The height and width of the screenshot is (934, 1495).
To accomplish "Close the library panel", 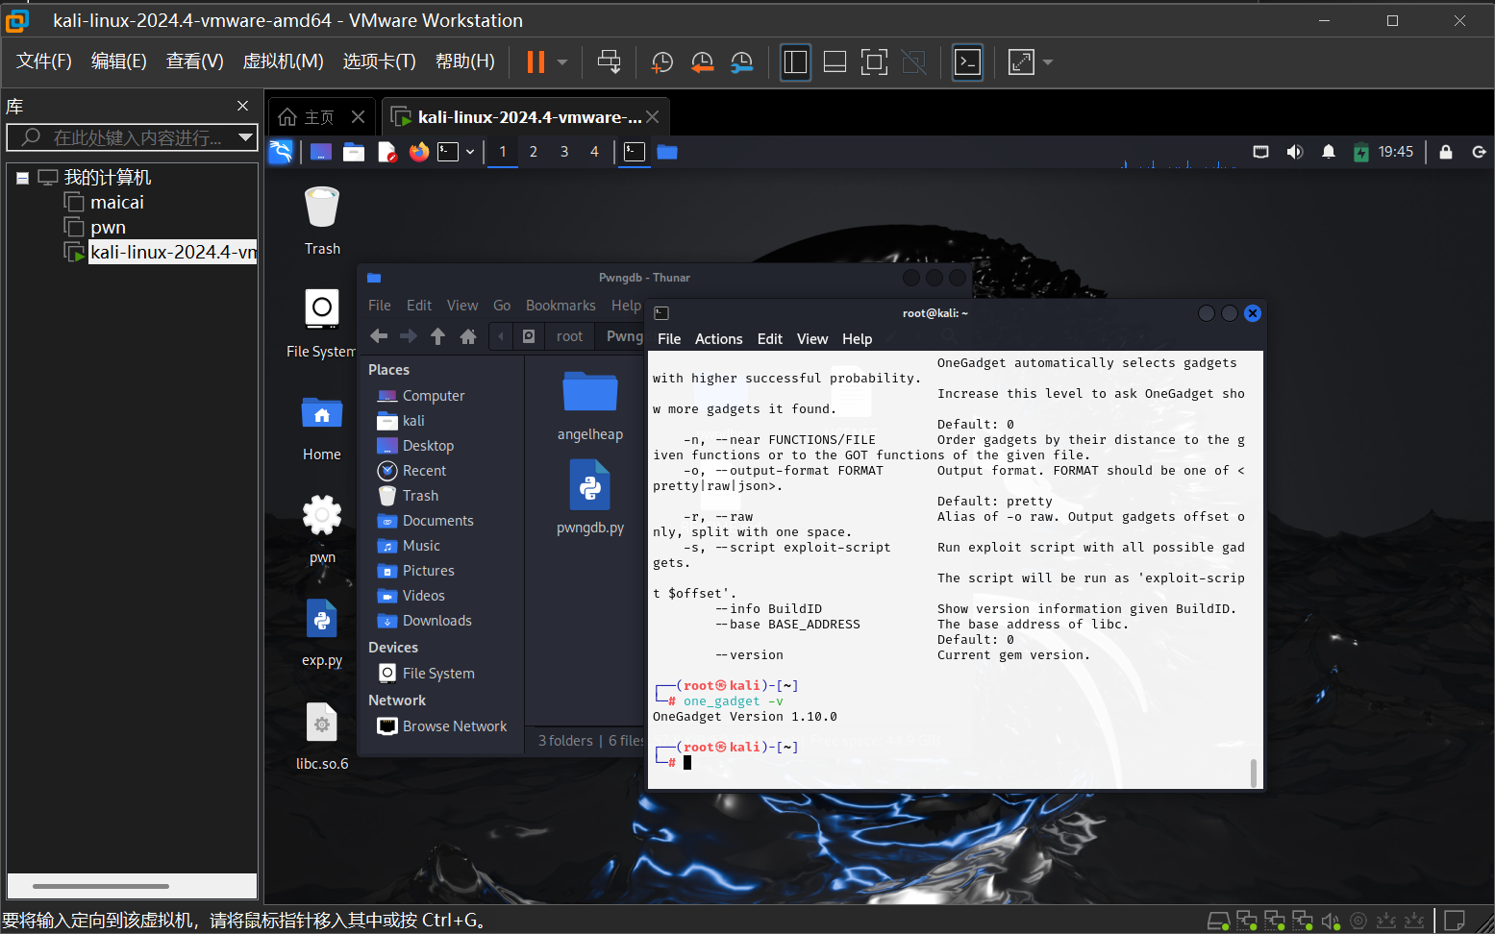I will pyautogui.click(x=242, y=106).
